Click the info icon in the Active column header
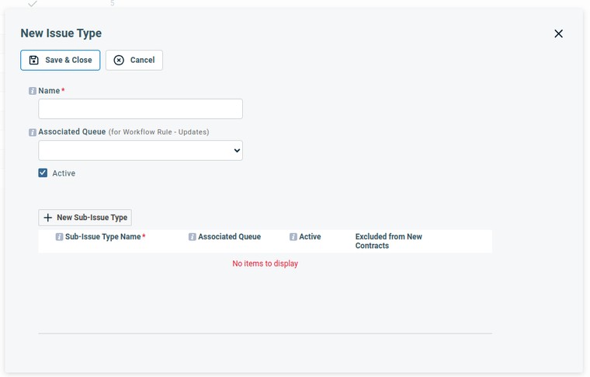Screen dimensions: 590x377 point(293,237)
